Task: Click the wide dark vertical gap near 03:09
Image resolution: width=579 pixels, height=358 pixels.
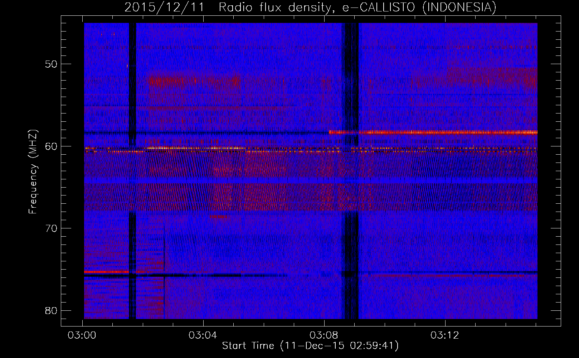Action: click(351, 171)
